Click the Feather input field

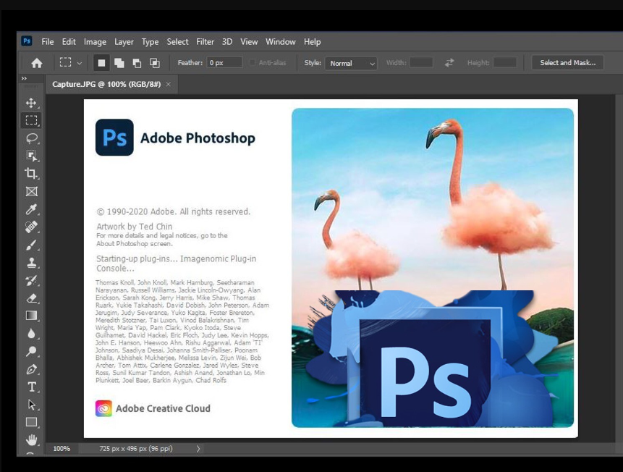[224, 63]
